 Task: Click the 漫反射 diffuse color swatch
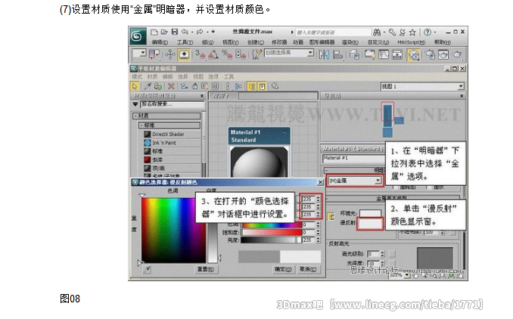click(x=370, y=224)
